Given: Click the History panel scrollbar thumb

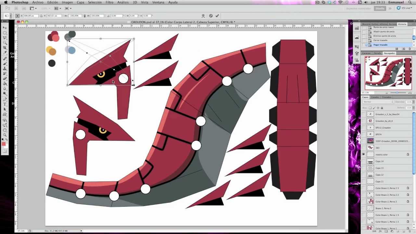Looking at the screenshot, I should click(414, 38).
